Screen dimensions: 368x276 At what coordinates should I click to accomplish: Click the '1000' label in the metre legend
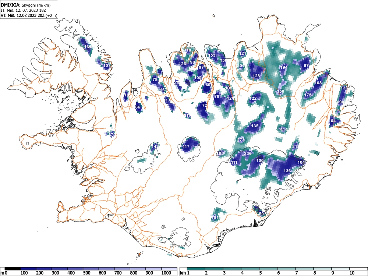[166, 273]
